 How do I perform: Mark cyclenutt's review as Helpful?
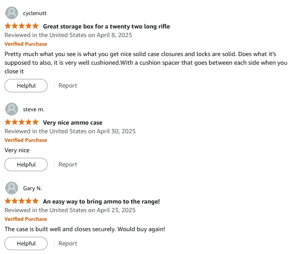26,85
